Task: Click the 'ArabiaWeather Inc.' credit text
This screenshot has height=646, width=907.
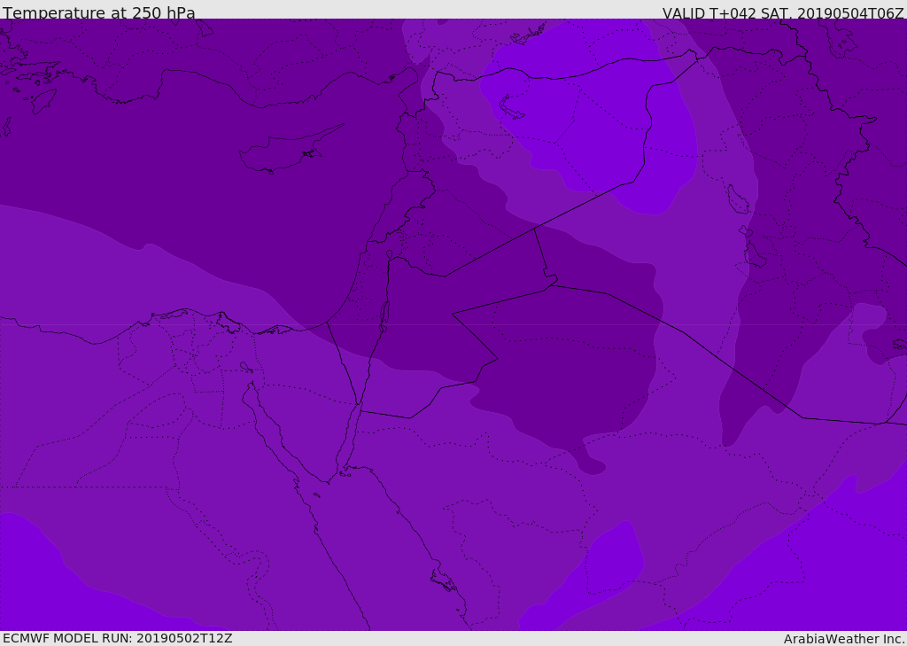Action: (844, 639)
